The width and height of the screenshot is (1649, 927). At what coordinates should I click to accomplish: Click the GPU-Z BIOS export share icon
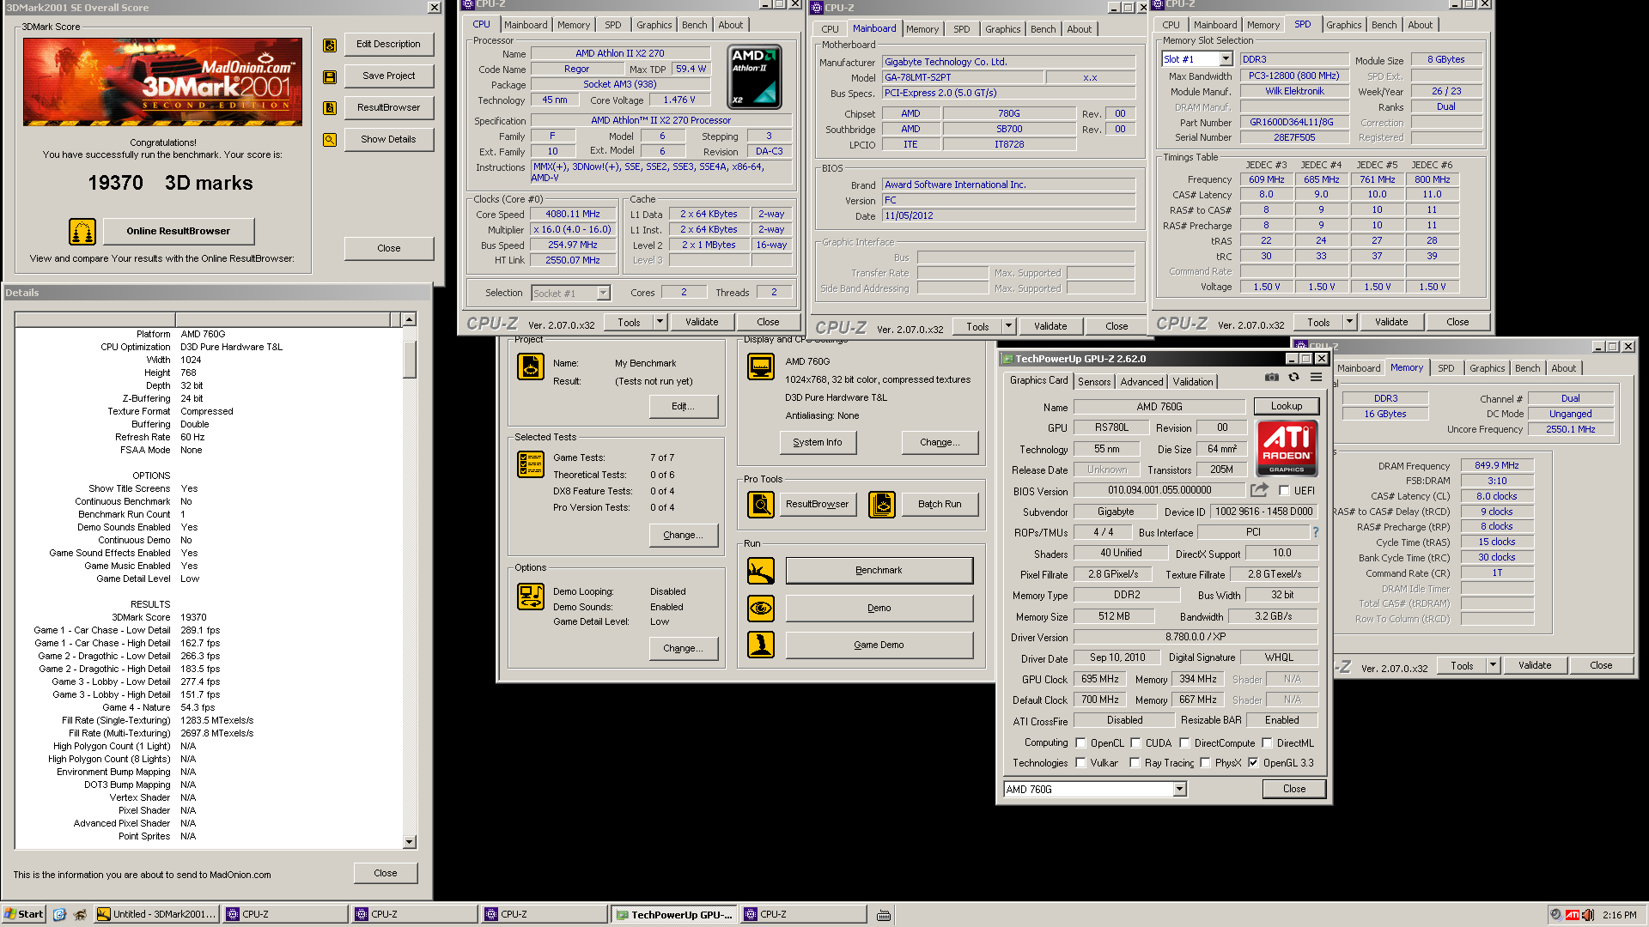(x=1259, y=490)
